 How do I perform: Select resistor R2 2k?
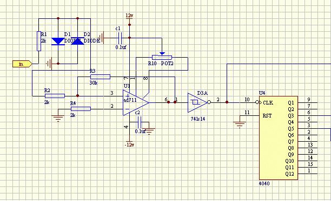(55, 96)
